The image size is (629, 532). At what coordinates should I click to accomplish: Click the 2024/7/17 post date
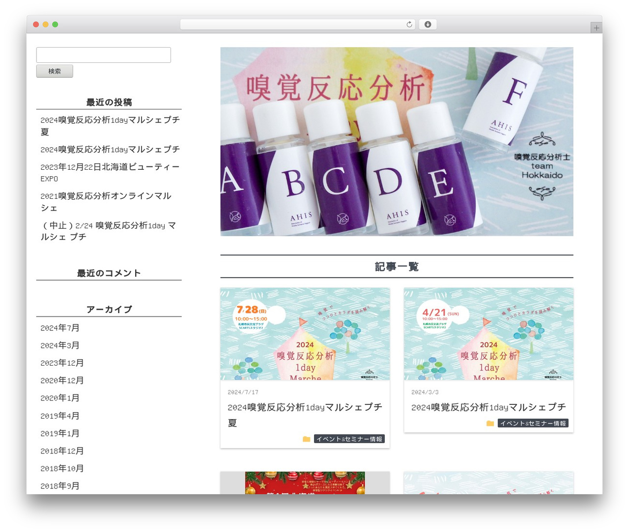243,392
